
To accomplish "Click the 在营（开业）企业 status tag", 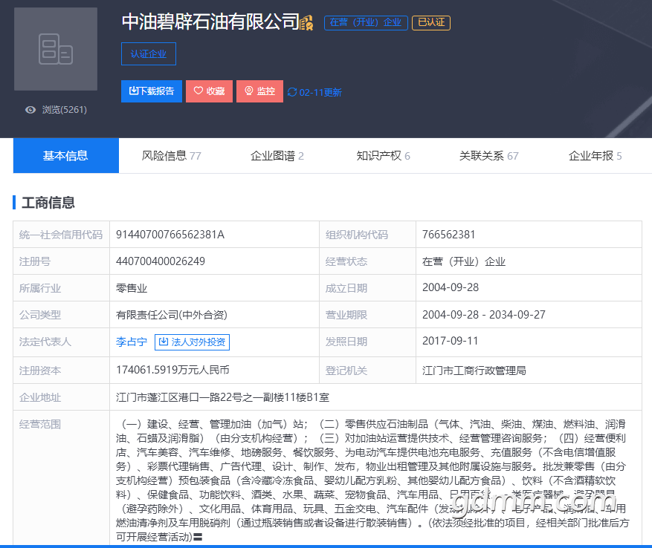I will pyautogui.click(x=366, y=22).
